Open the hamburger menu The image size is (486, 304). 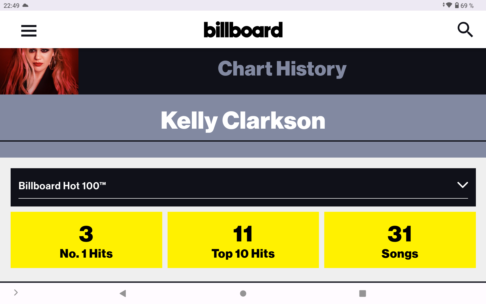[29, 31]
